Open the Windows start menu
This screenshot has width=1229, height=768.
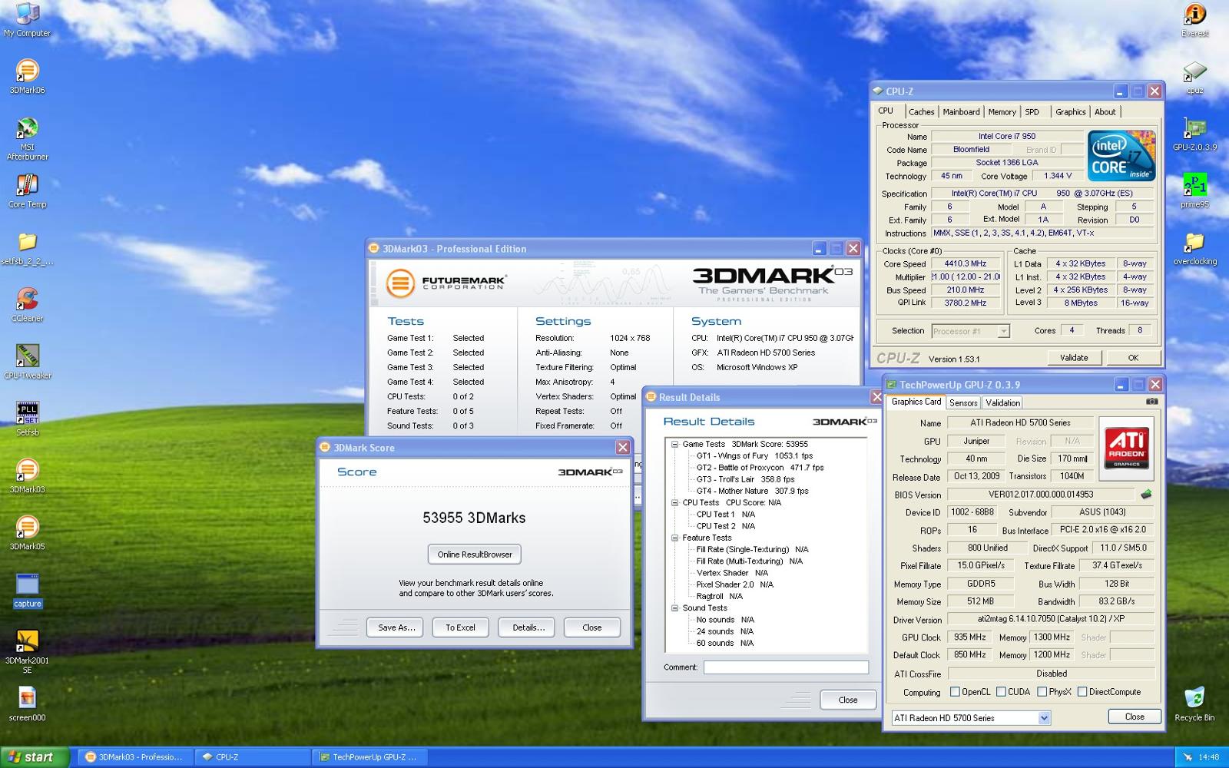click(35, 757)
